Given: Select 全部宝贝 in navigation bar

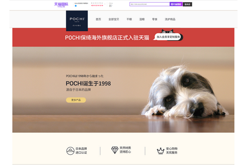Looking at the screenshot, I should click(114, 19).
